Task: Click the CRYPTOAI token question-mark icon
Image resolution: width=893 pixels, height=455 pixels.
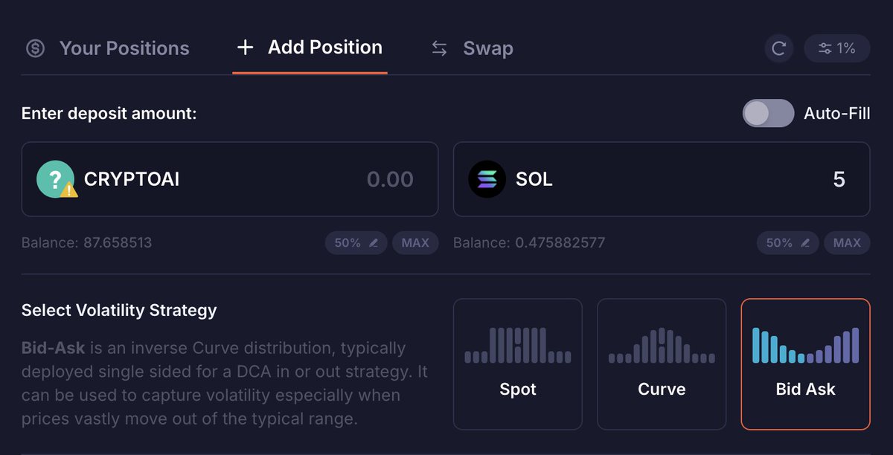Action: tap(54, 179)
